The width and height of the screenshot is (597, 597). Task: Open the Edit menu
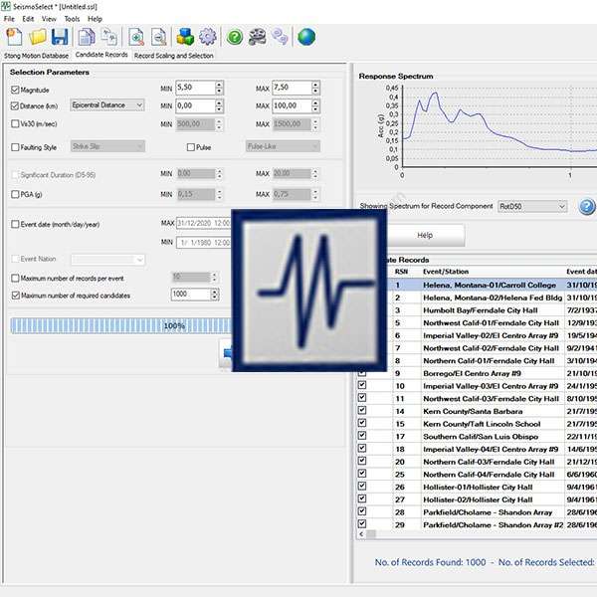click(x=28, y=19)
